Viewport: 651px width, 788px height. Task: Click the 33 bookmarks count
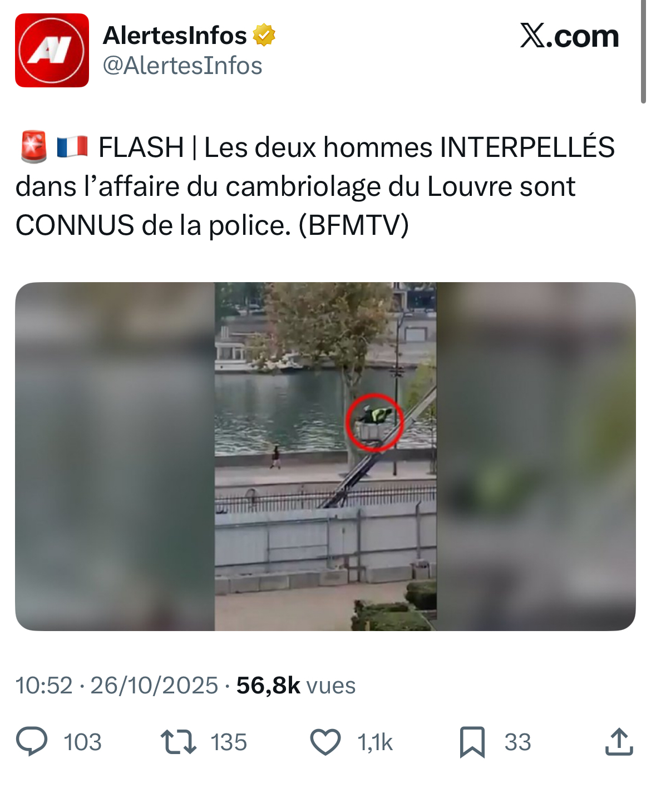click(x=518, y=742)
